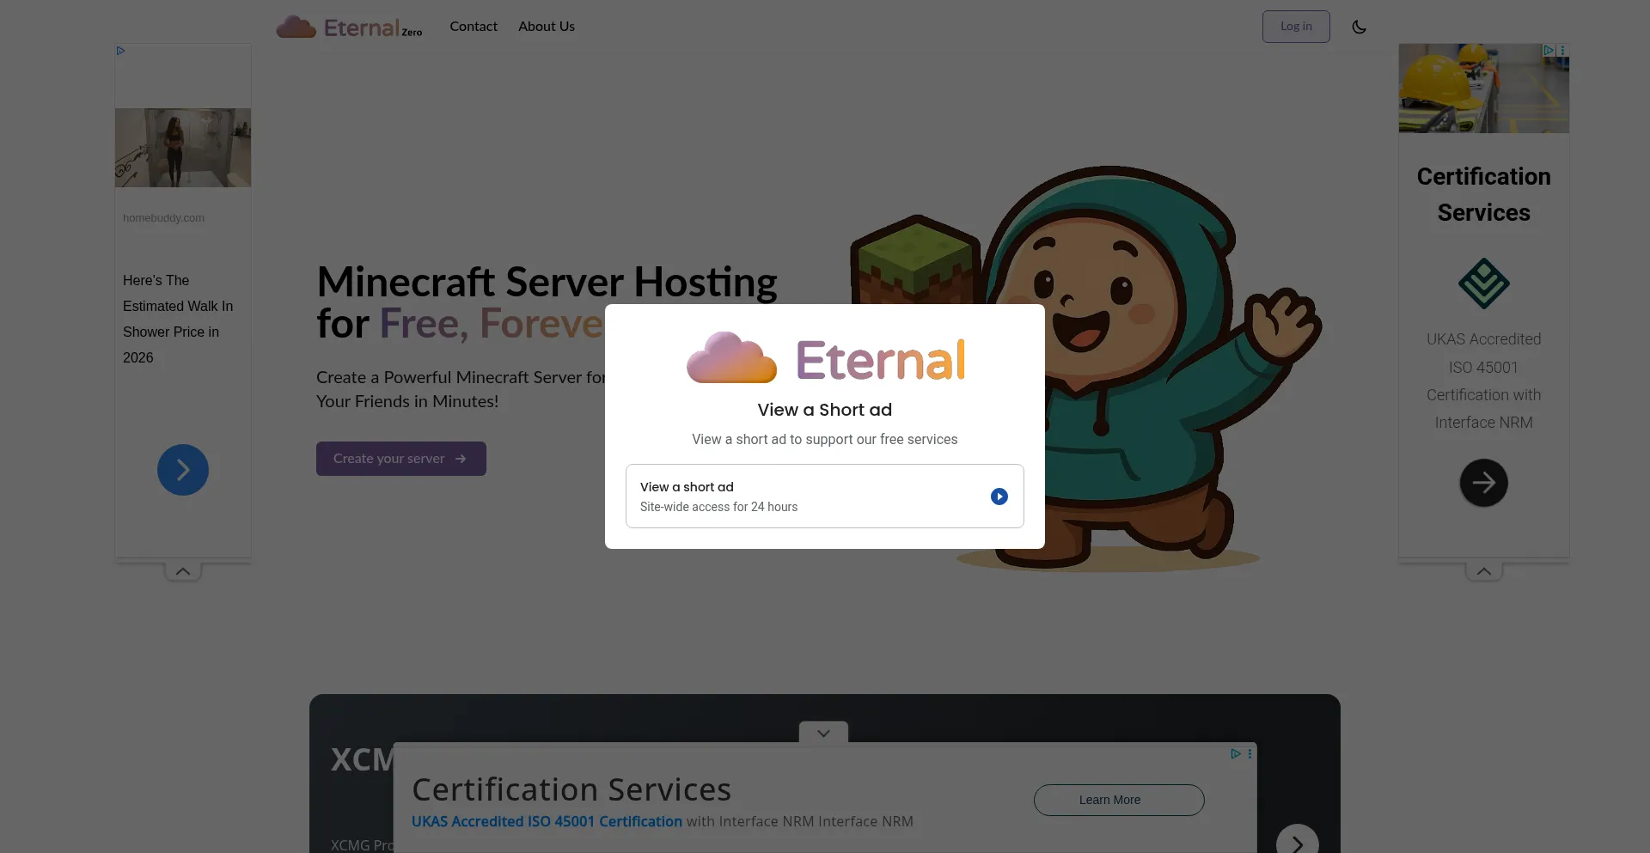1650x853 pixels.
Task: Open ad options dots on right ad
Action: point(1562,51)
